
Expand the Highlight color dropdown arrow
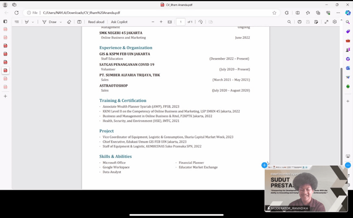coord(33,22)
